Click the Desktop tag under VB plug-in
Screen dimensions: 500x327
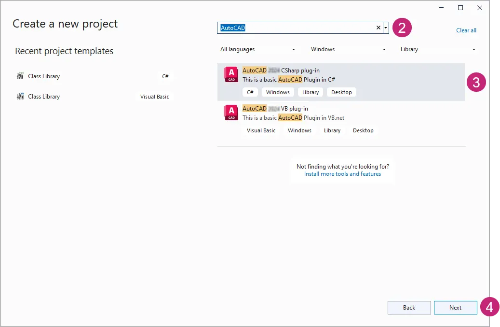pos(363,130)
